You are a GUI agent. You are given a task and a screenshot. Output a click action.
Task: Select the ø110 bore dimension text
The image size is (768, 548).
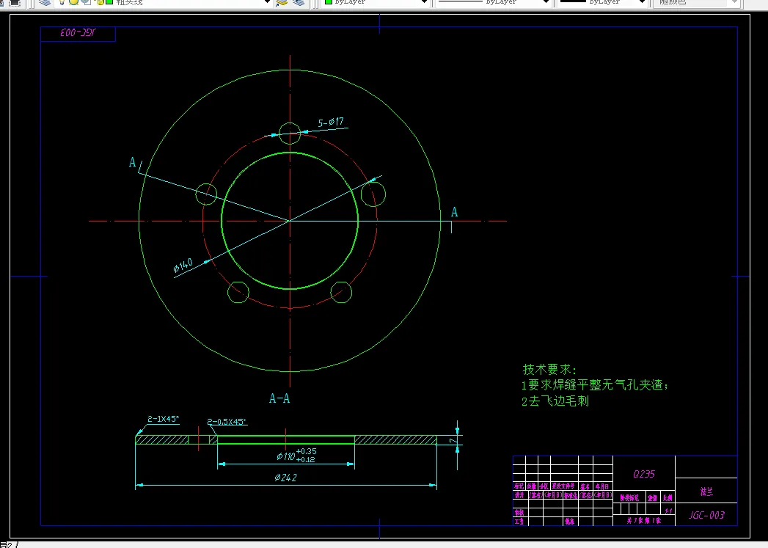(286, 456)
